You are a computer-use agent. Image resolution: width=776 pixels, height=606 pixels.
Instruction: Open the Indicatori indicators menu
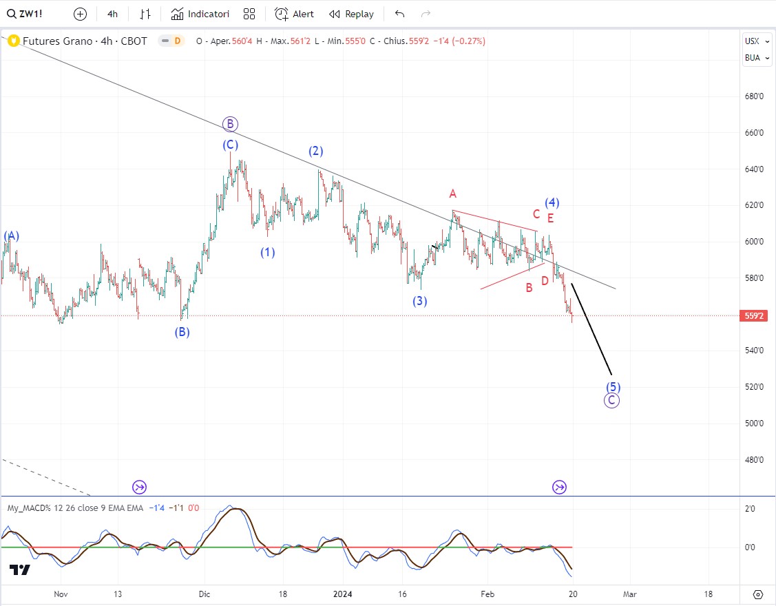tap(200, 14)
